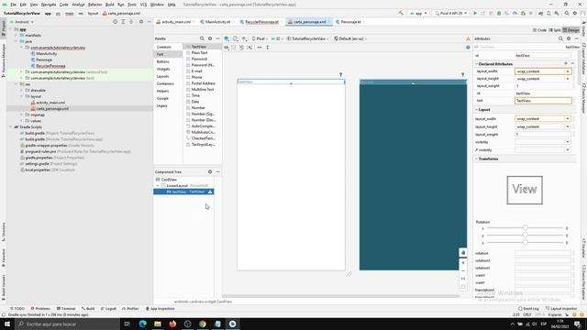This screenshot has width=587, height=330.
Task: Minimize the Component Tree panel
Action: 218,171
